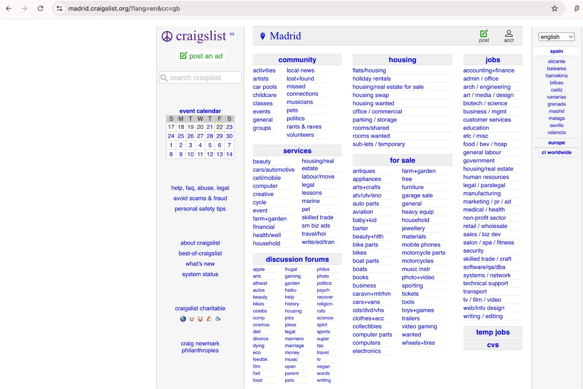Open the electronics for sale link

pyautogui.click(x=367, y=351)
